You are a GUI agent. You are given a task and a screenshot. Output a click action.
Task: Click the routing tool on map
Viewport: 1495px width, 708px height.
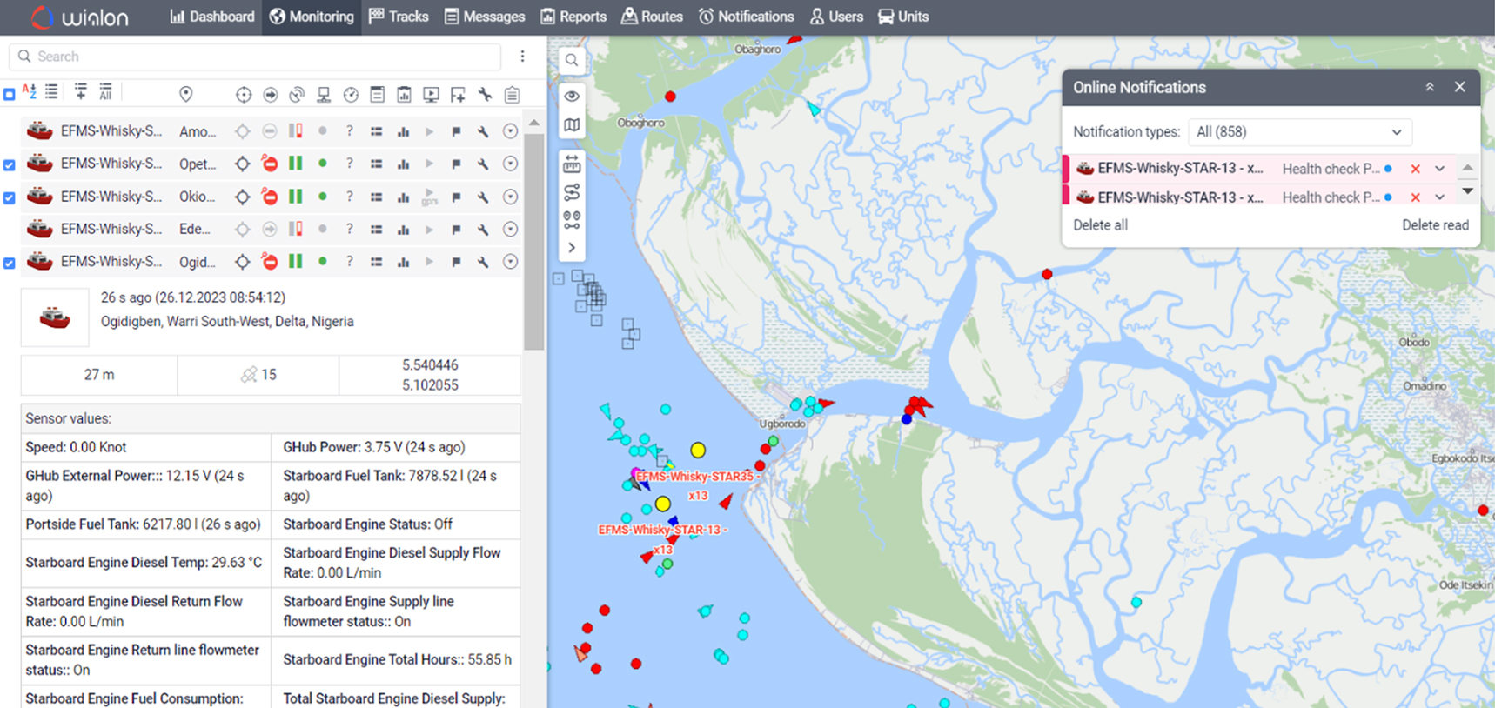click(572, 192)
